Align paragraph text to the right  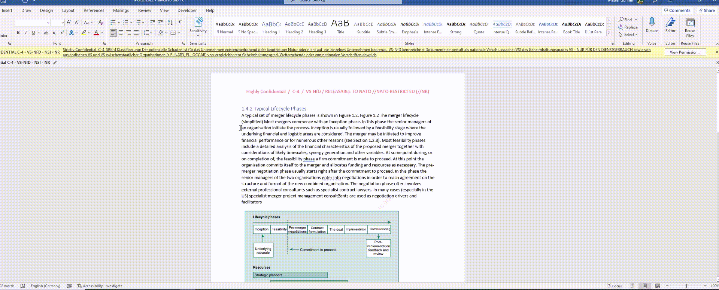128,33
